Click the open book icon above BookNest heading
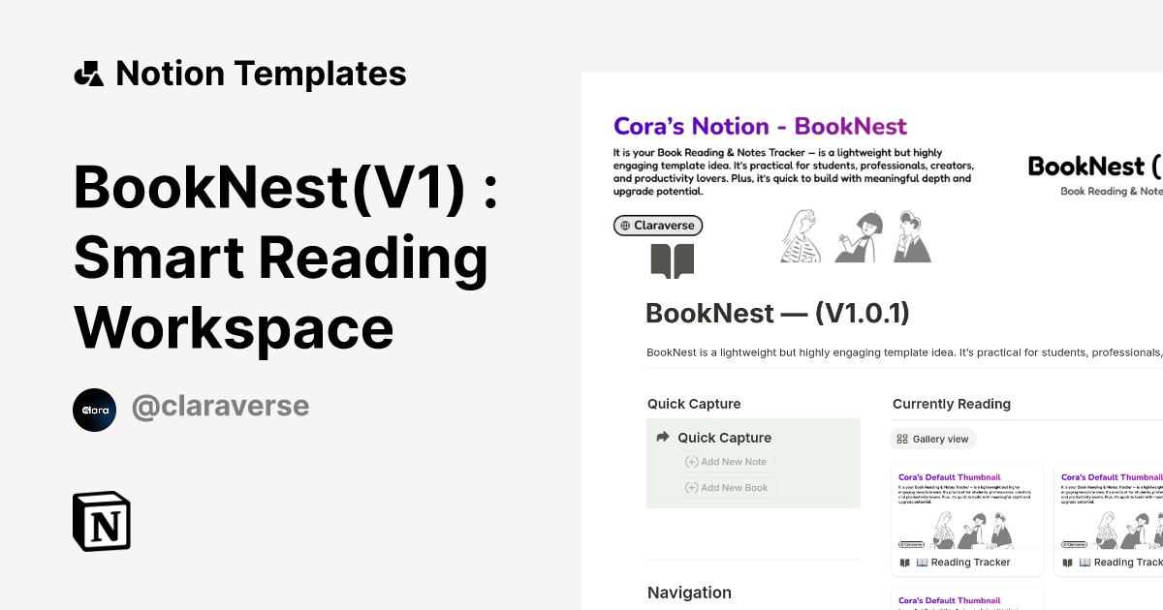This screenshot has height=610, width=1163. [x=673, y=260]
